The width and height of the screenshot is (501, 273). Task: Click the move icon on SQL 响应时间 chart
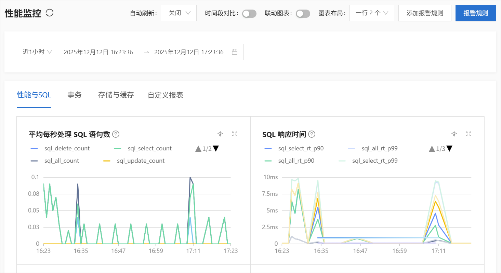click(x=454, y=134)
